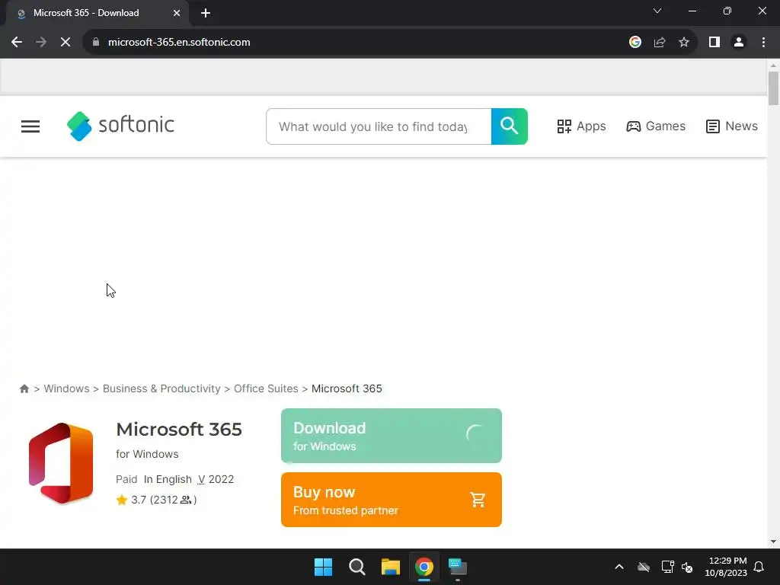Click the Microsoft 365 app logo
This screenshot has height=585, width=780.
pos(61,463)
